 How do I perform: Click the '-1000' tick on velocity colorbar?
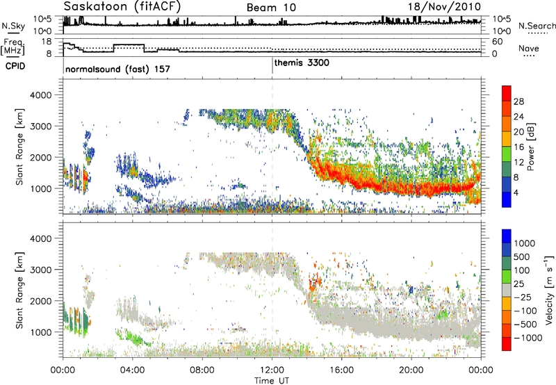coord(528,338)
